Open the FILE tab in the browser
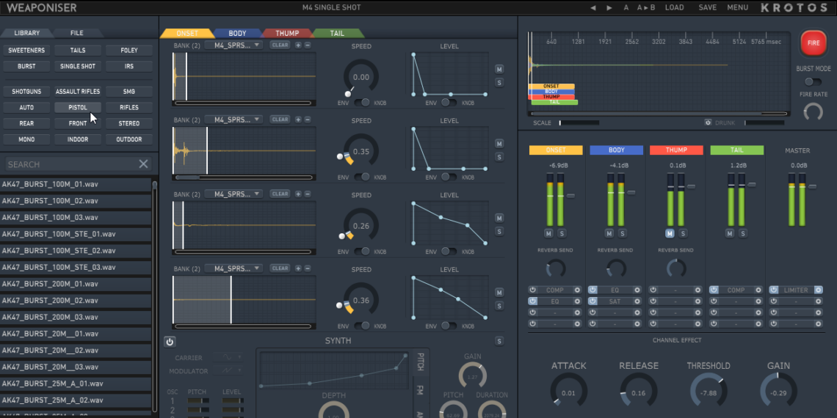 pos(77,33)
